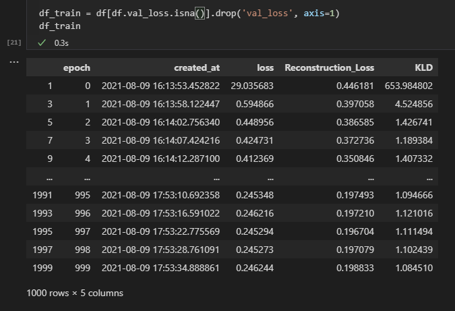Click loss value 0.246244
Image resolution: width=455 pixels, height=311 pixels.
255,268
